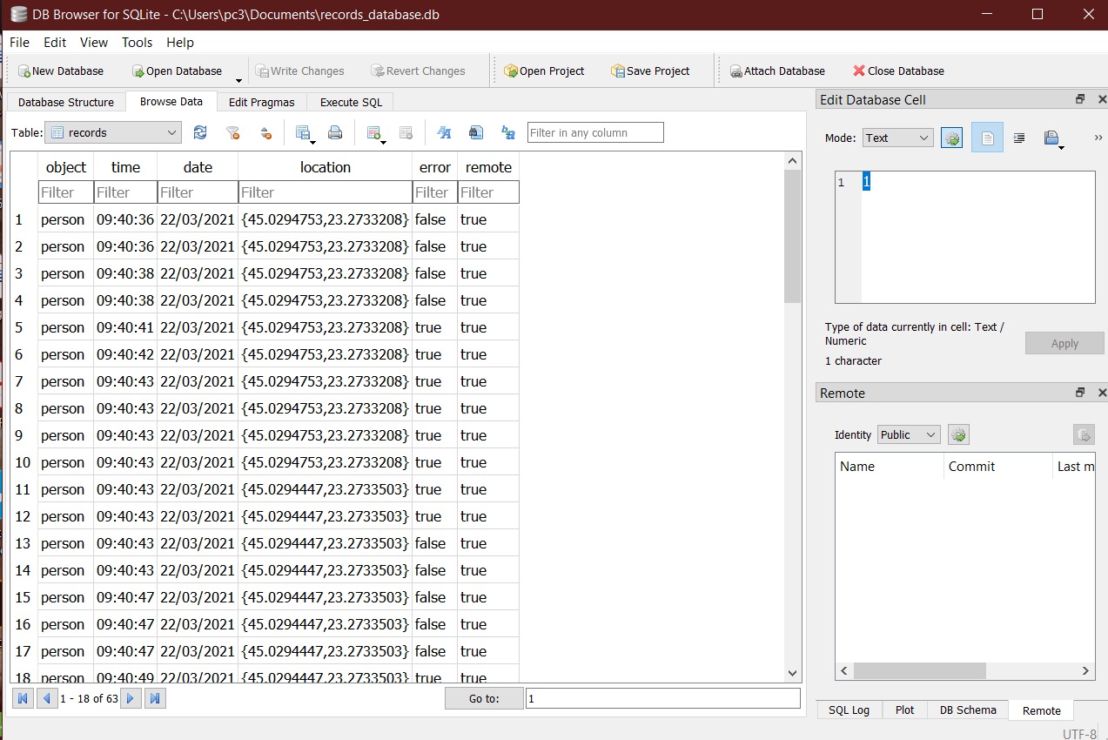Image resolution: width=1108 pixels, height=740 pixels.
Task: Click the Filter in any column field
Action: click(x=595, y=132)
